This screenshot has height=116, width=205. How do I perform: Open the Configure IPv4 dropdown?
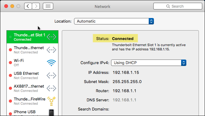pos(149,63)
